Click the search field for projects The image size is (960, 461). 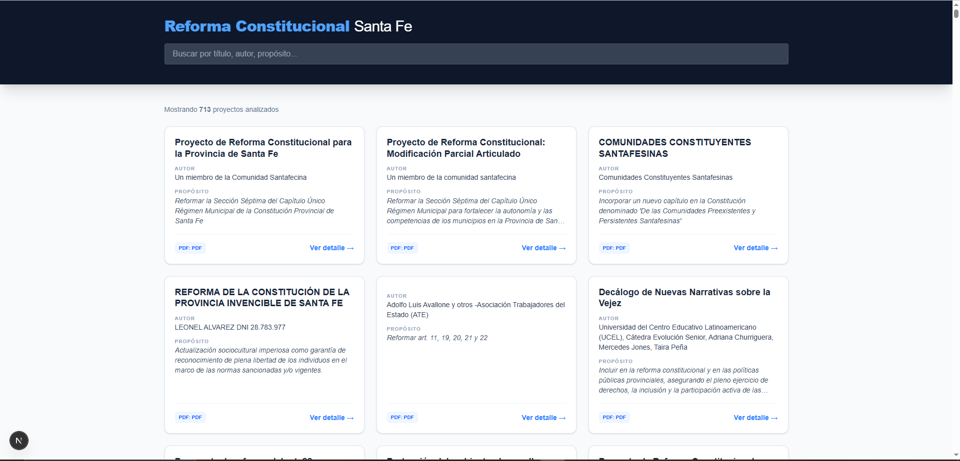[x=476, y=54]
